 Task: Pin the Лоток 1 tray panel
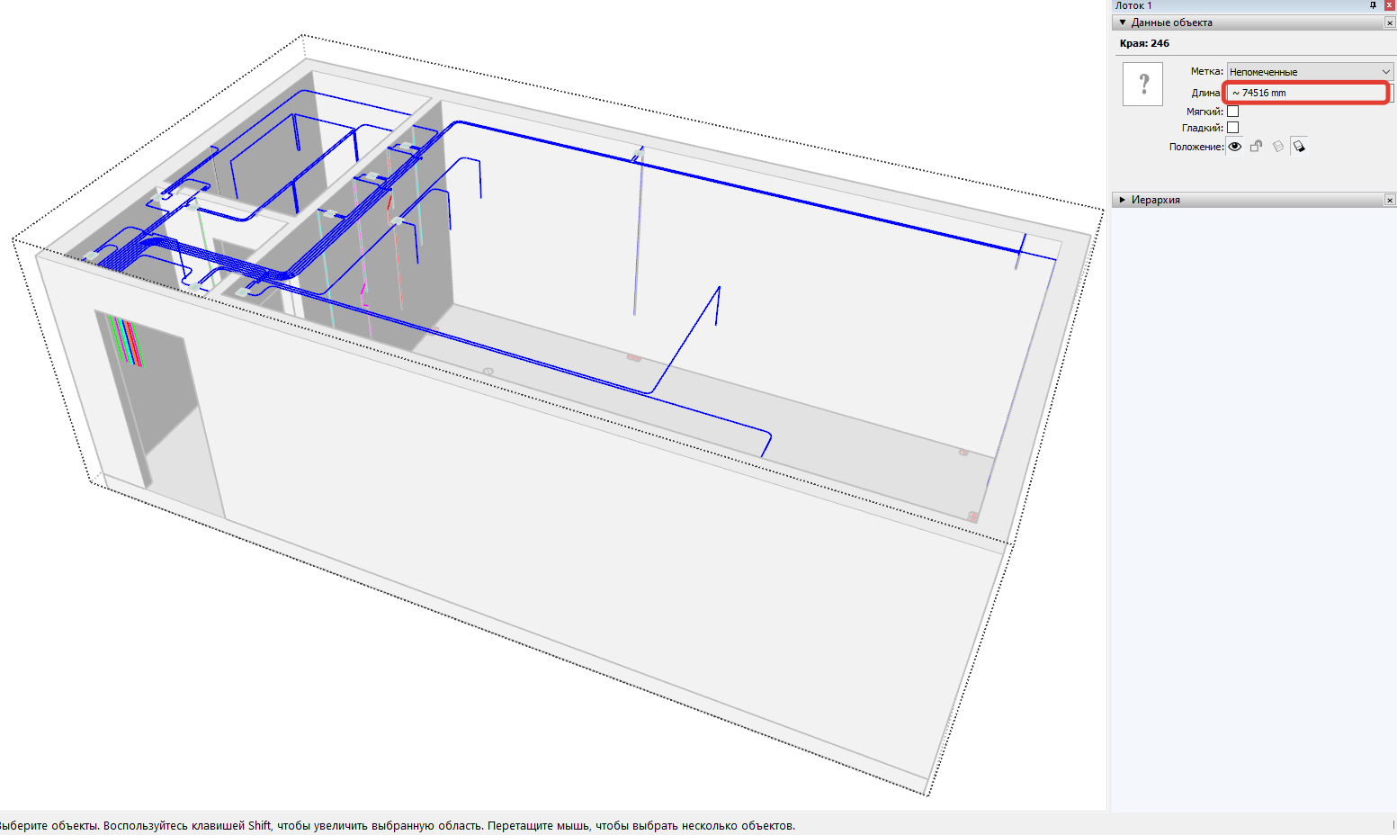1373,5
